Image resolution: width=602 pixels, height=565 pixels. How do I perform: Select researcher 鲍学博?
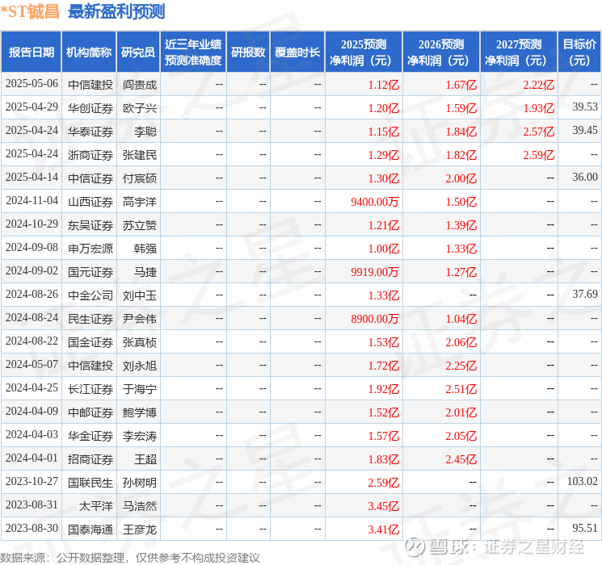point(140,412)
